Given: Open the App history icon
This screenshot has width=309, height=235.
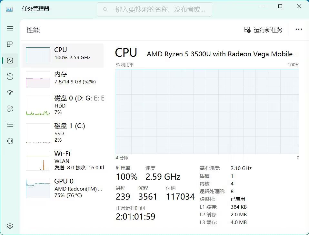Looking at the screenshot, I should click(x=10, y=77).
